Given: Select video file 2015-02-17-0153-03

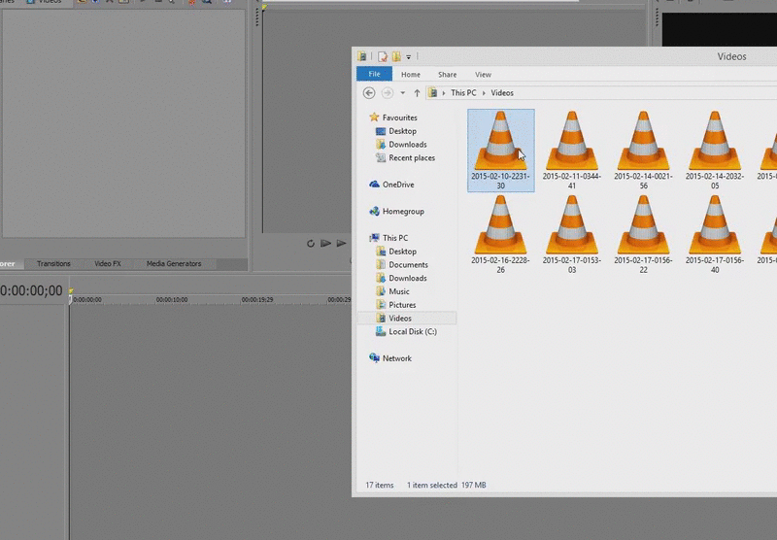Looking at the screenshot, I should [572, 234].
